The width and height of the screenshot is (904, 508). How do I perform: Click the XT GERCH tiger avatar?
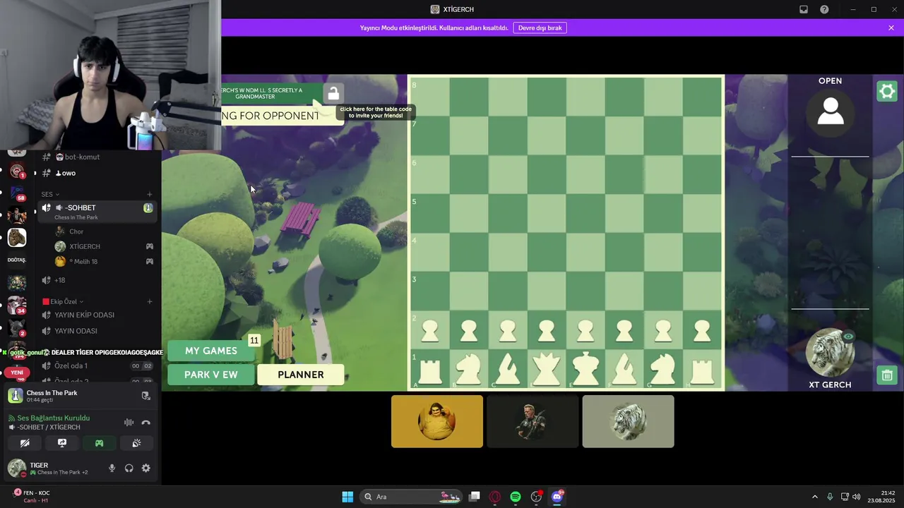point(831,353)
